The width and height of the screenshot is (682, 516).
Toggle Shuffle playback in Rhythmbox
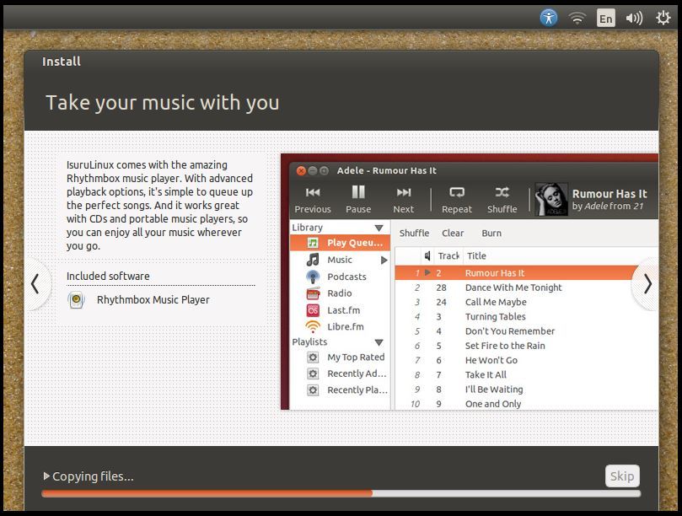502,195
